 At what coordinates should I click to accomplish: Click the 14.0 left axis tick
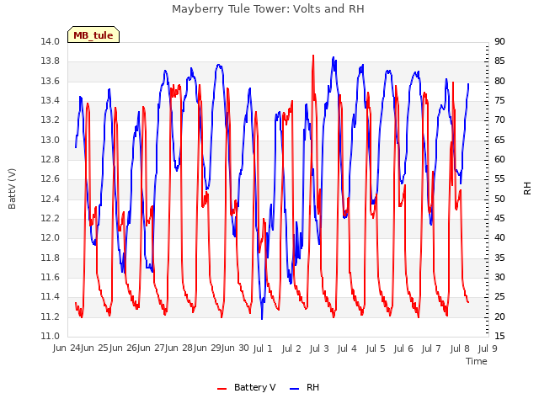click(51, 42)
